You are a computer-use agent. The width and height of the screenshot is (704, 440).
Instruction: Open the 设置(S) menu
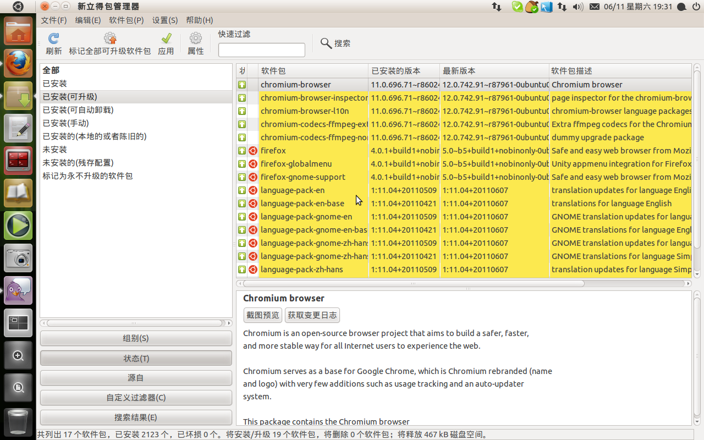(x=165, y=20)
